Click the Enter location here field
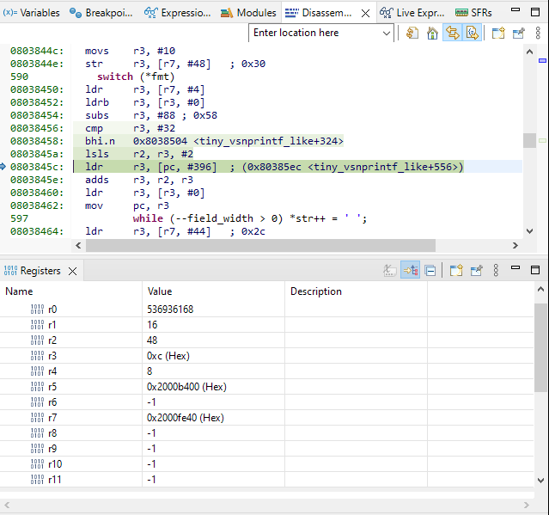Viewport: 549px width, 515px height. (x=314, y=33)
